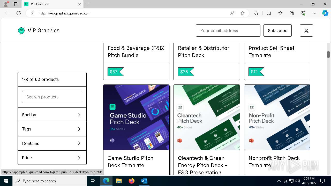Open the Favorites list

pyautogui.click(x=280, y=13)
